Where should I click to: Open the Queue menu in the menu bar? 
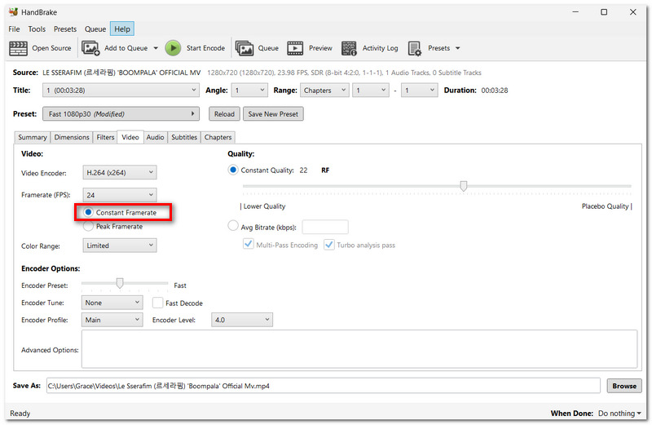click(x=95, y=29)
